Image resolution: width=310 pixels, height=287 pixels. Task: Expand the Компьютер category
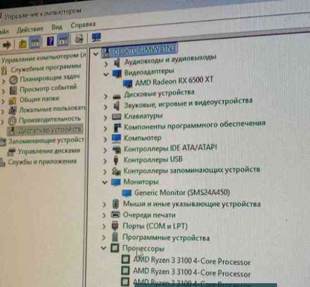pos(105,139)
